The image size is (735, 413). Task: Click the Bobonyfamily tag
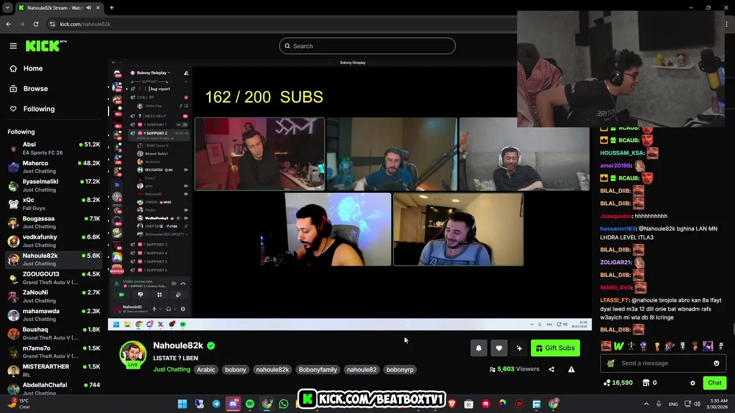[x=318, y=369]
